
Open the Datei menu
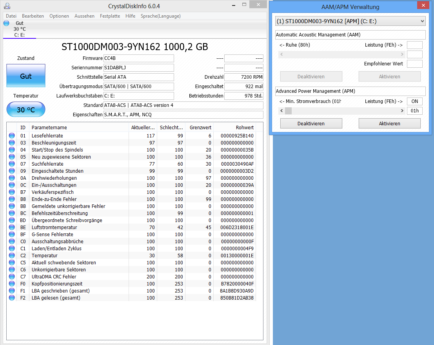point(11,16)
